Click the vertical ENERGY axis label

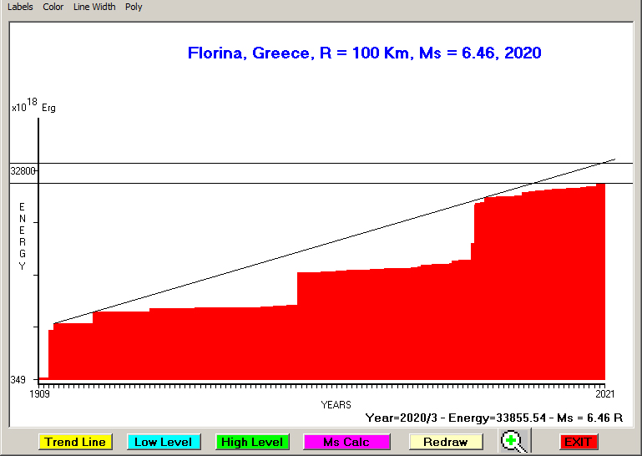tap(23, 236)
